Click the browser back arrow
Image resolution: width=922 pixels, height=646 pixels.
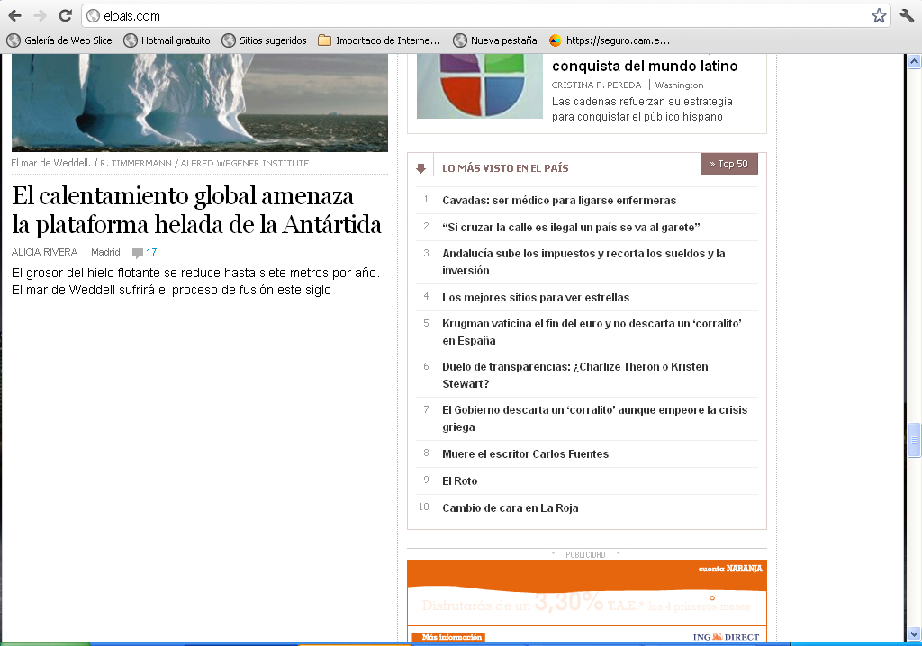[x=14, y=15]
